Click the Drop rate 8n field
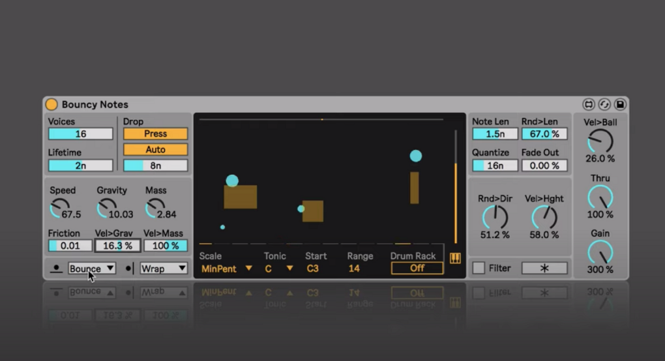 click(x=155, y=166)
